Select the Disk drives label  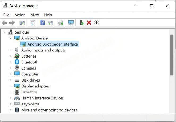pos(31,80)
